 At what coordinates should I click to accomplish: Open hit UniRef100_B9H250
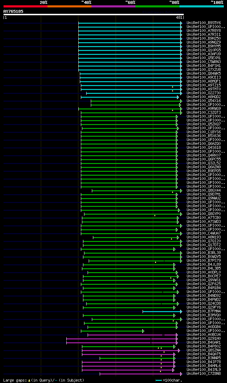tap(204, 39)
